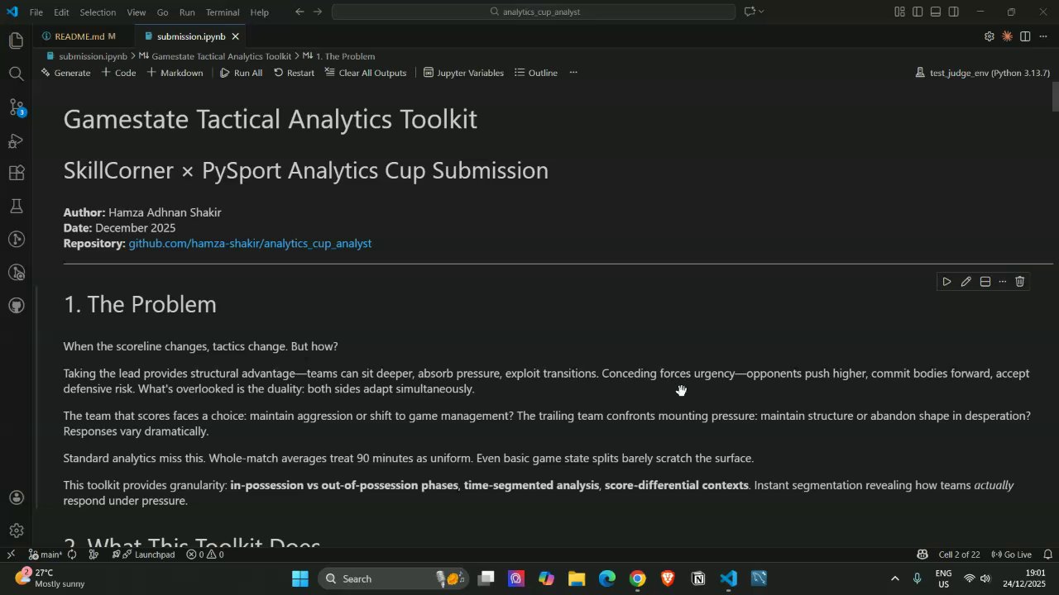This screenshot has width=1059, height=595.
Task: Open the Extensions view
Action: [16, 174]
